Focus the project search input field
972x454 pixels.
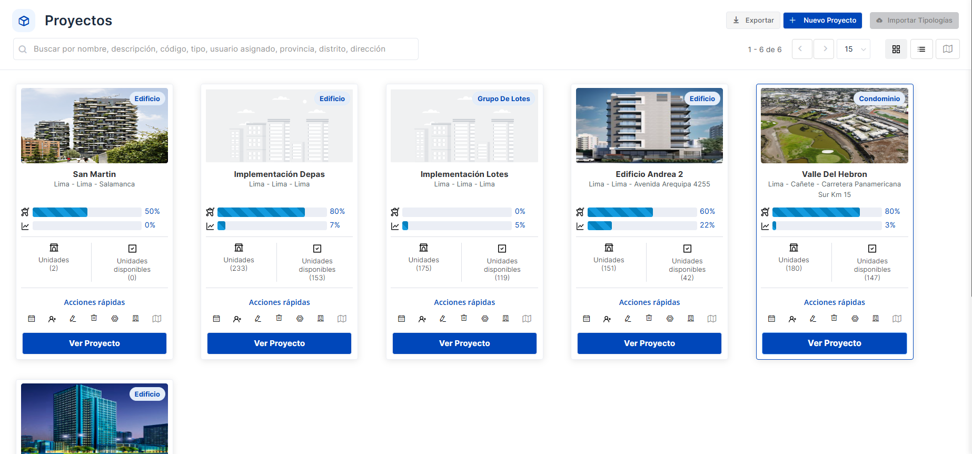coord(216,49)
